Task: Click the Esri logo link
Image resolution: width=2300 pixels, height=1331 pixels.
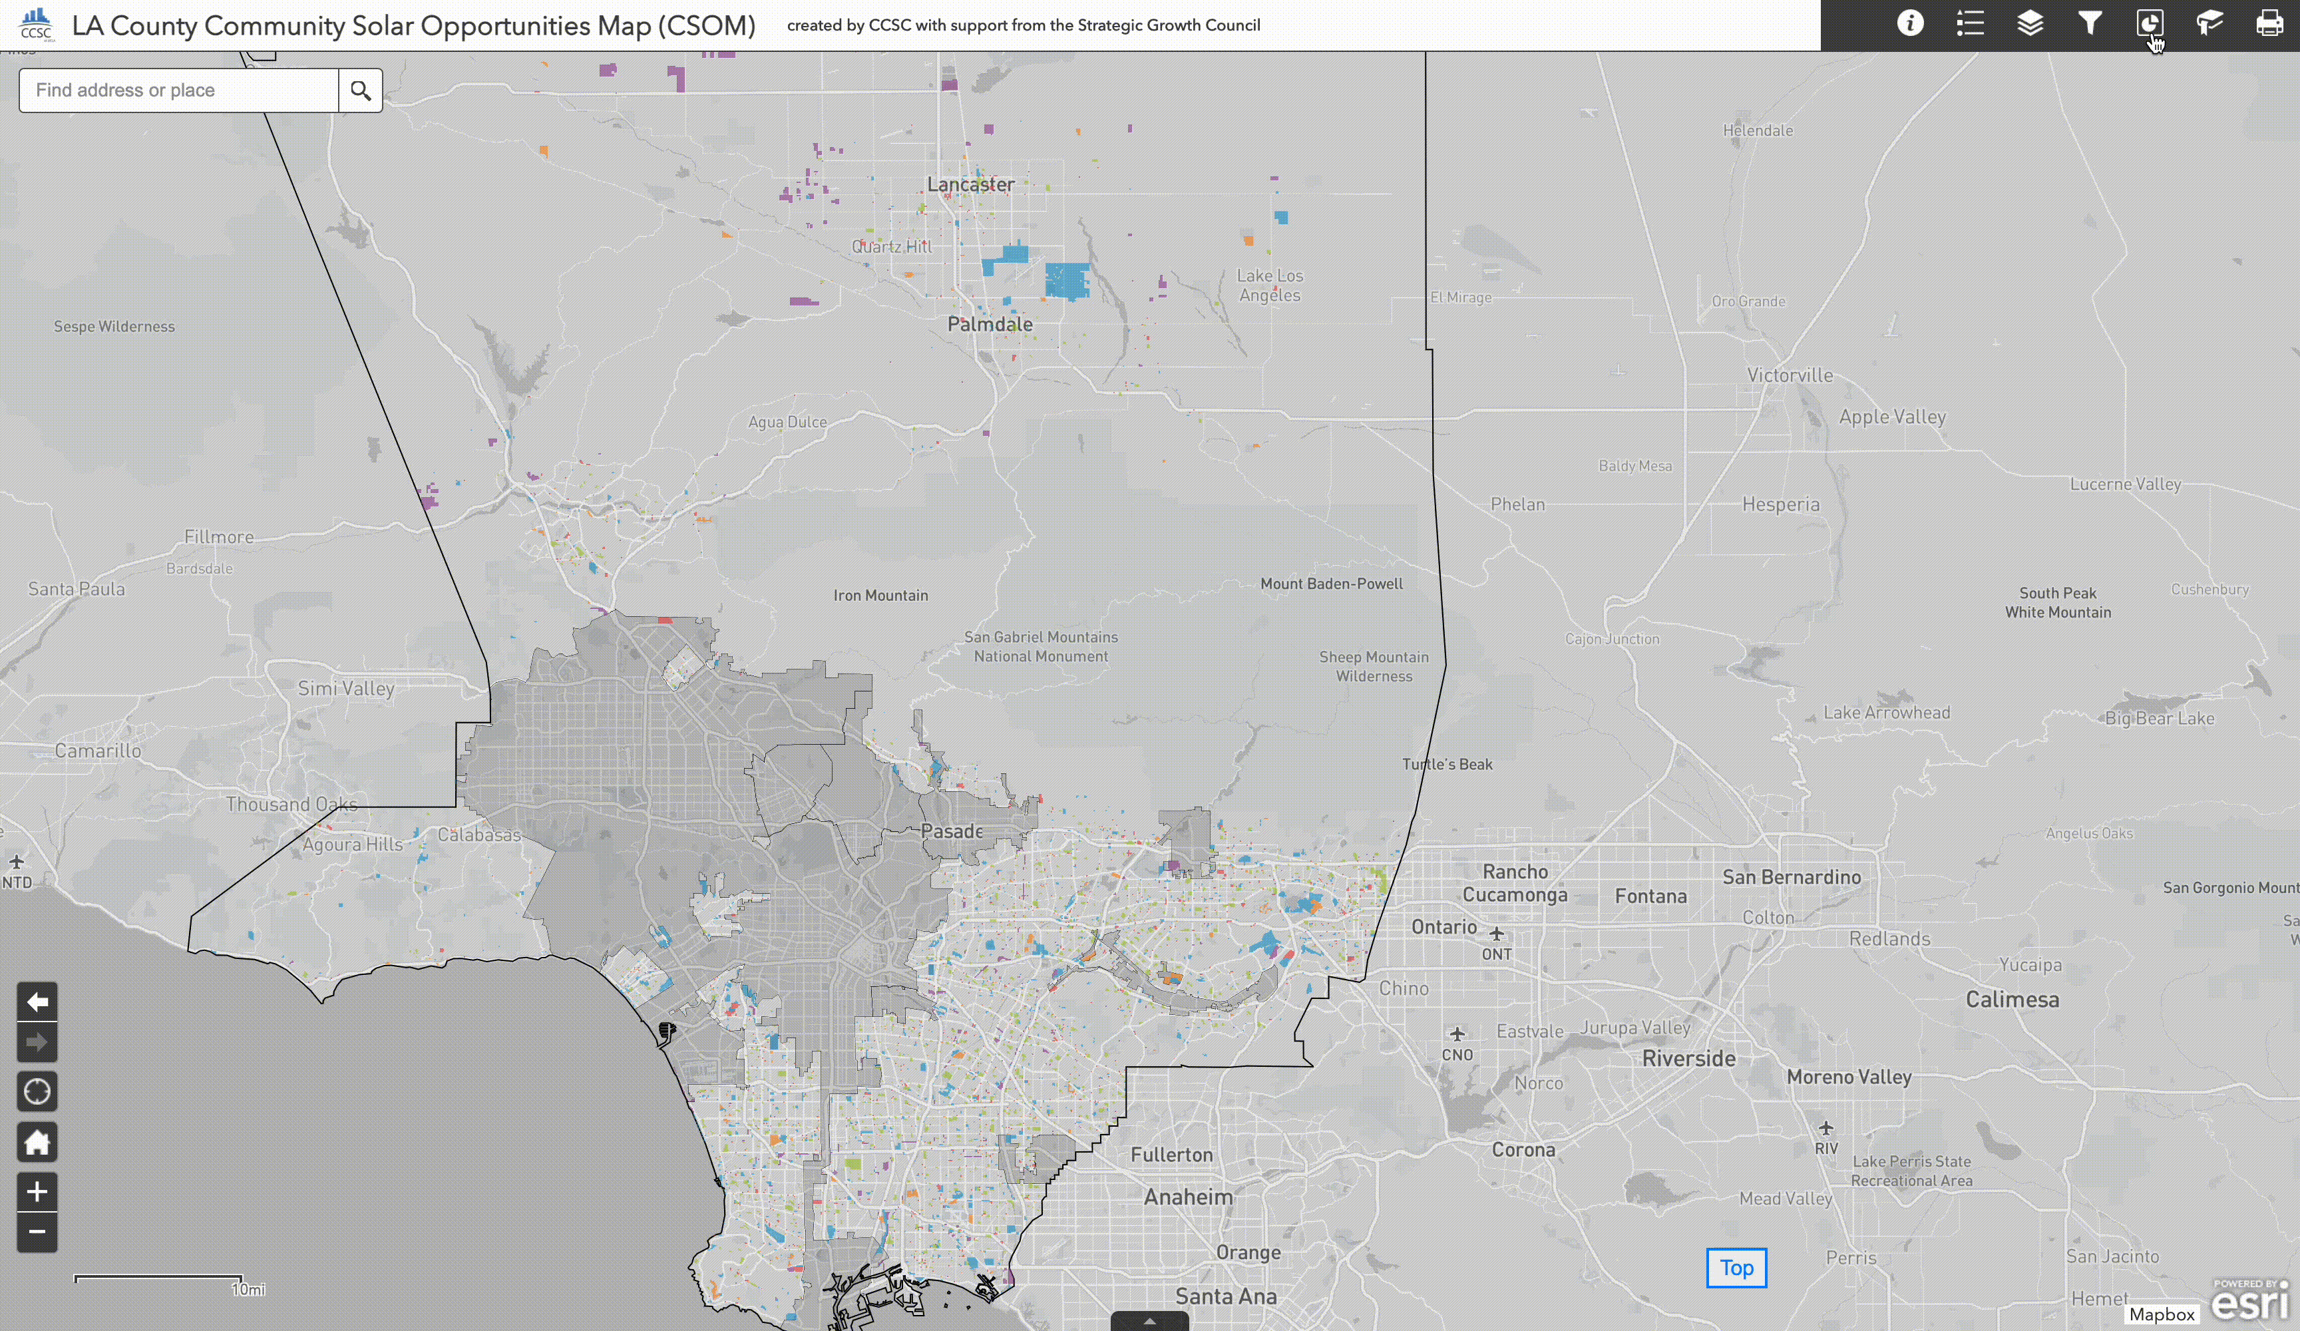Action: coord(2251,1301)
